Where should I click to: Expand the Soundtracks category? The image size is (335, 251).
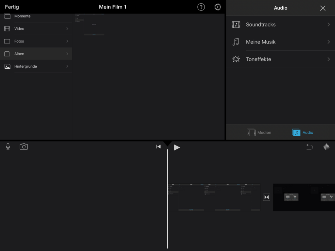click(280, 25)
